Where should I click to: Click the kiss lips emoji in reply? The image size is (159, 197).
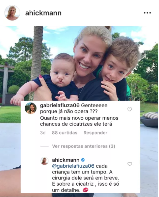click(x=85, y=190)
